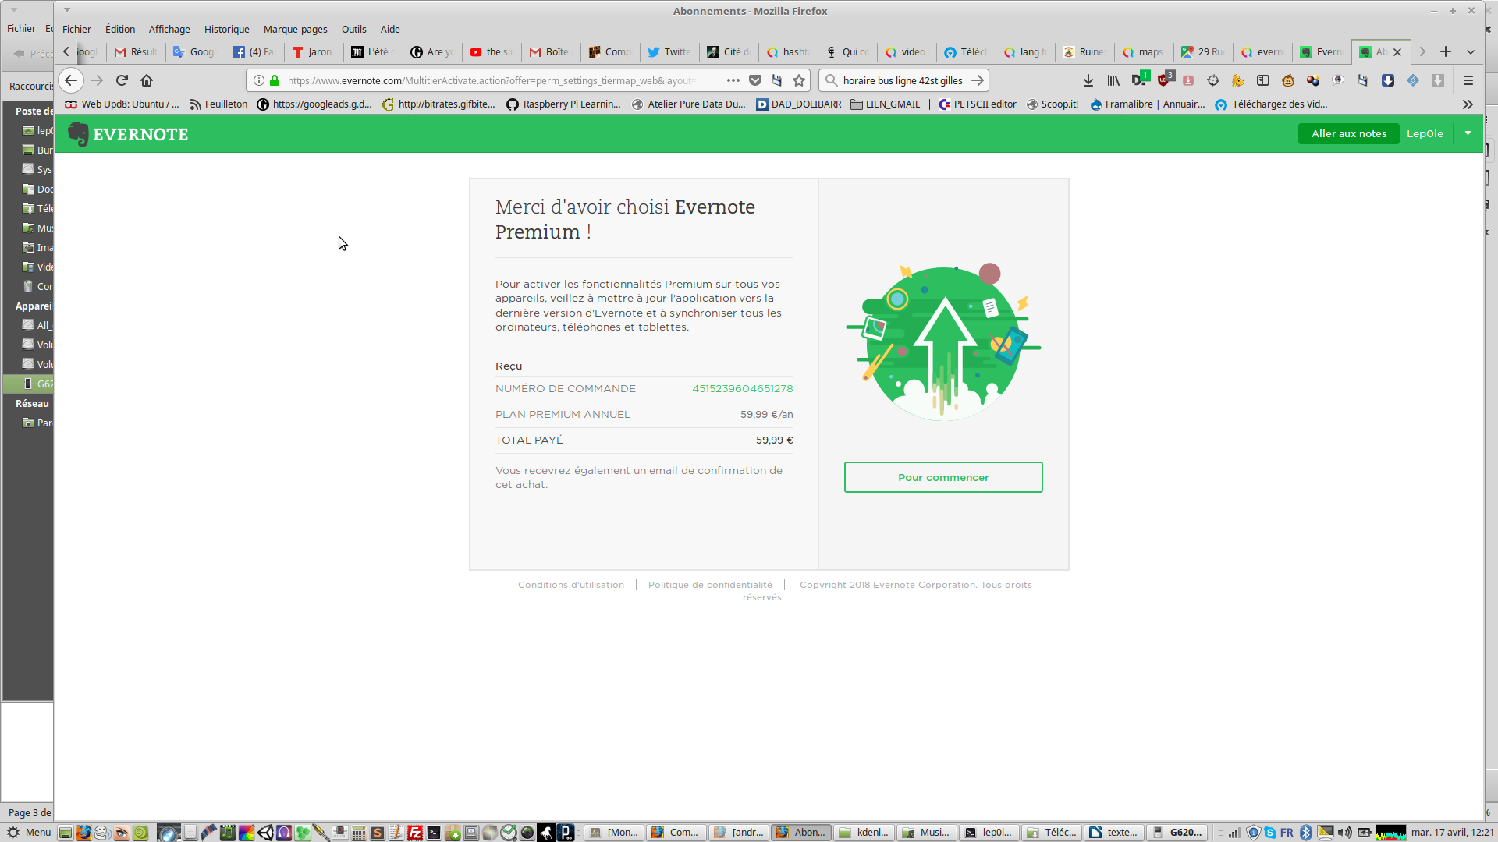Save page to Pocket
Screen dimensions: 1498x842
[755, 80]
